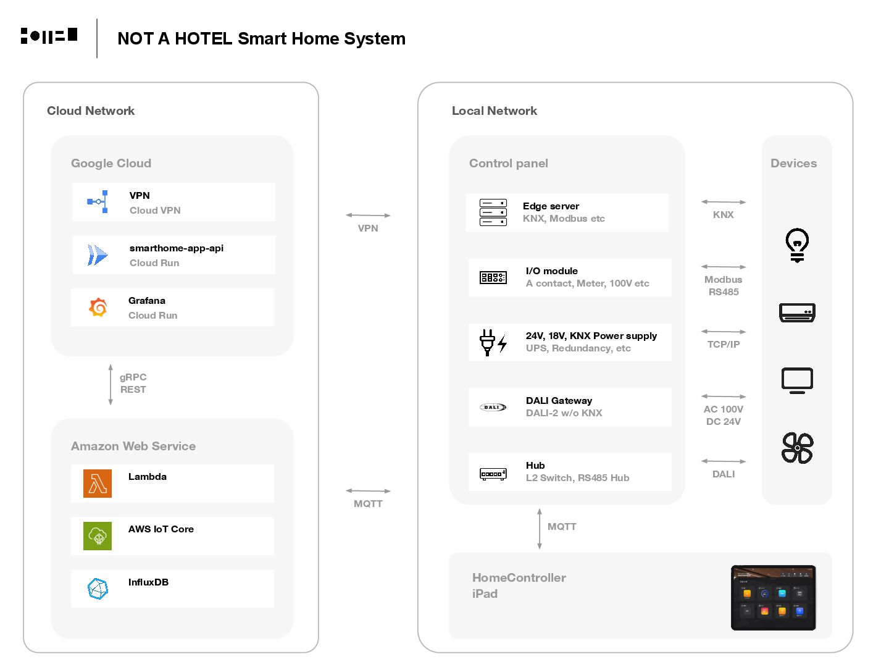Screen dimensions: 889x667
Task: Click the air conditioner device icon
Action: [x=797, y=313]
